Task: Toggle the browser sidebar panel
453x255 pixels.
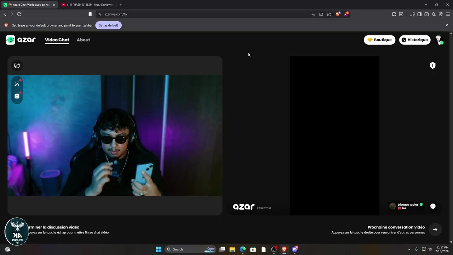Action: (419, 14)
